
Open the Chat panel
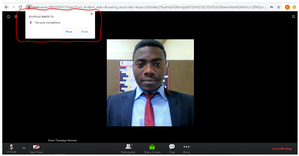pyautogui.click(x=172, y=147)
